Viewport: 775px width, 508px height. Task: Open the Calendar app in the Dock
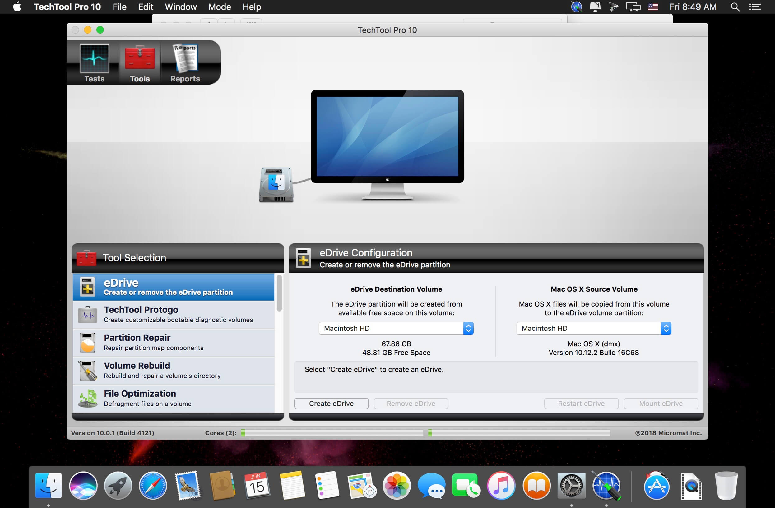[x=257, y=485]
